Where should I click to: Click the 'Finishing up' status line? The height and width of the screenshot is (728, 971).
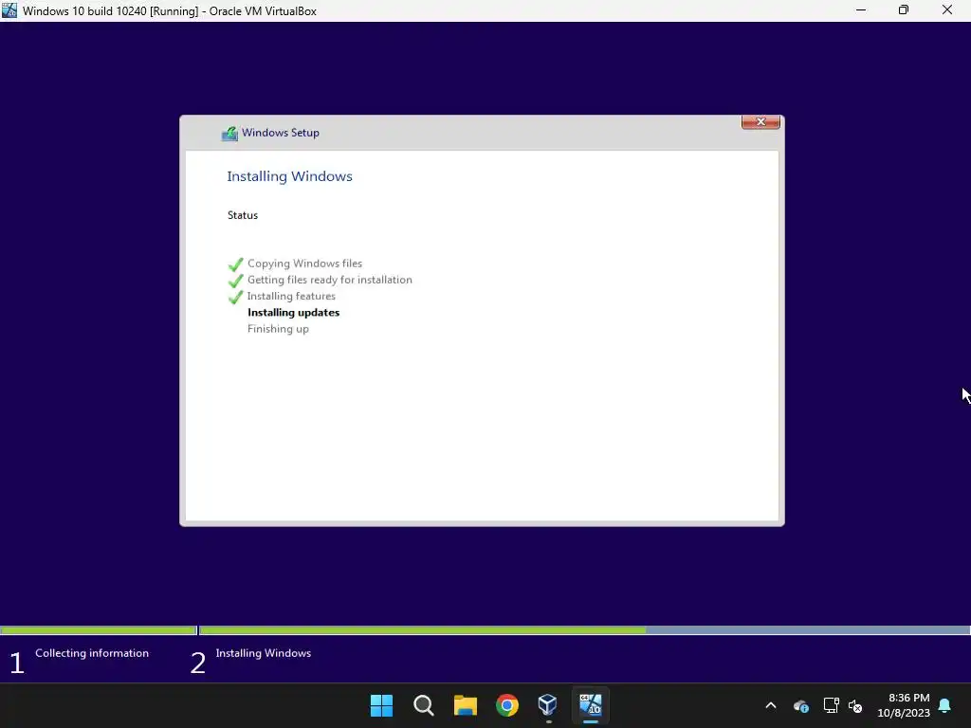(278, 329)
